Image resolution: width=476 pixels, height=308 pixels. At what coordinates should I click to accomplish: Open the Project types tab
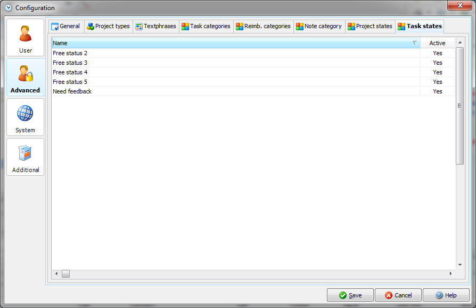(108, 26)
